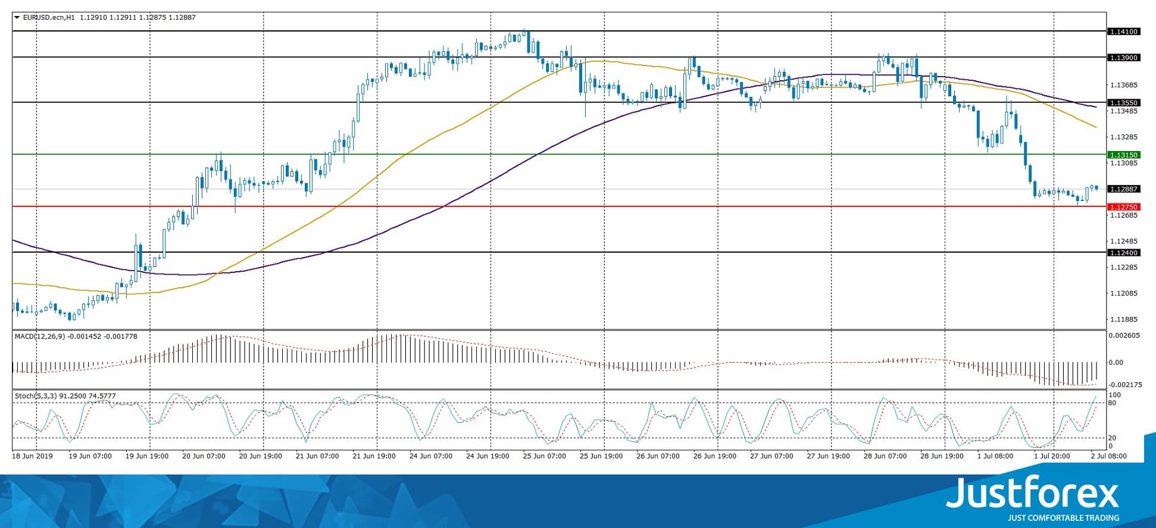Click the 1.11885 price axis value

click(1124, 319)
